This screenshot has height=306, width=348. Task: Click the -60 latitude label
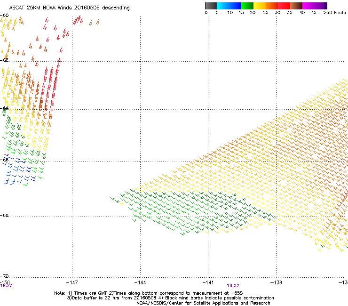tap(4, 16)
